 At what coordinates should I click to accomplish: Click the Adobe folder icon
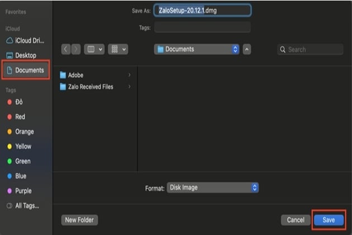[63, 75]
